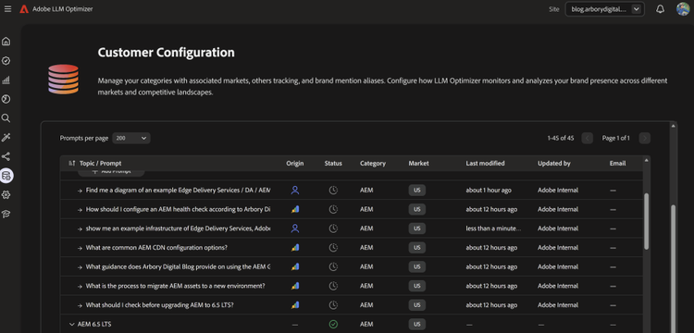
Task: Click user origin icon for 'Find me a diagram' row
Action: tap(295, 191)
